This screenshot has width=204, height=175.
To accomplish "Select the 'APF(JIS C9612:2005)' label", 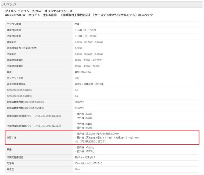I will (x=19, y=90).
